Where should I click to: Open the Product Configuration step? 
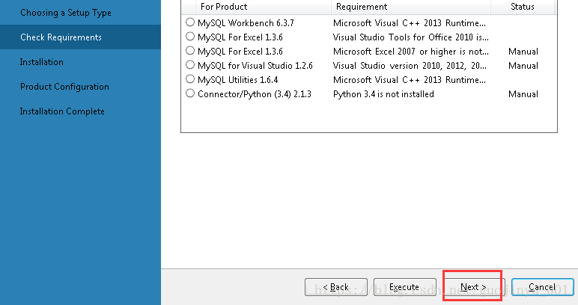[64, 87]
